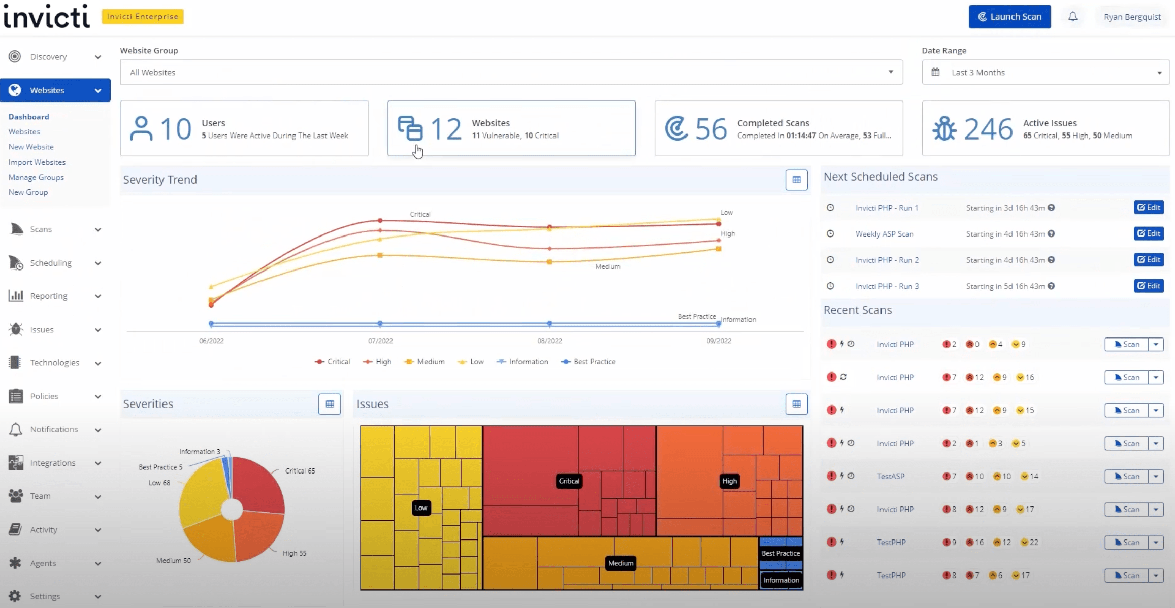Toggle Low series in chart legend
The height and width of the screenshot is (608, 1175).
(471, 362)
